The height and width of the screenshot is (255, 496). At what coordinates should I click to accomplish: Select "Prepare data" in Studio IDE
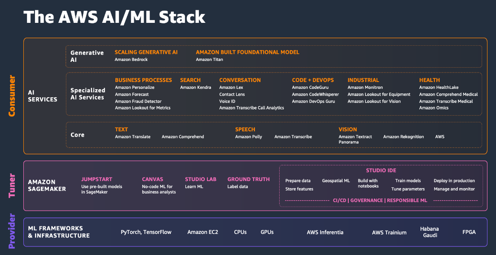click(x=298, y=181)
